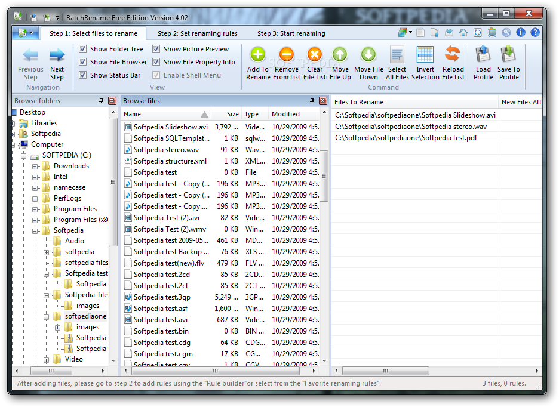Uncheck Show File Browser
This screenshot has width=559, height=407.
pos(82,62)
